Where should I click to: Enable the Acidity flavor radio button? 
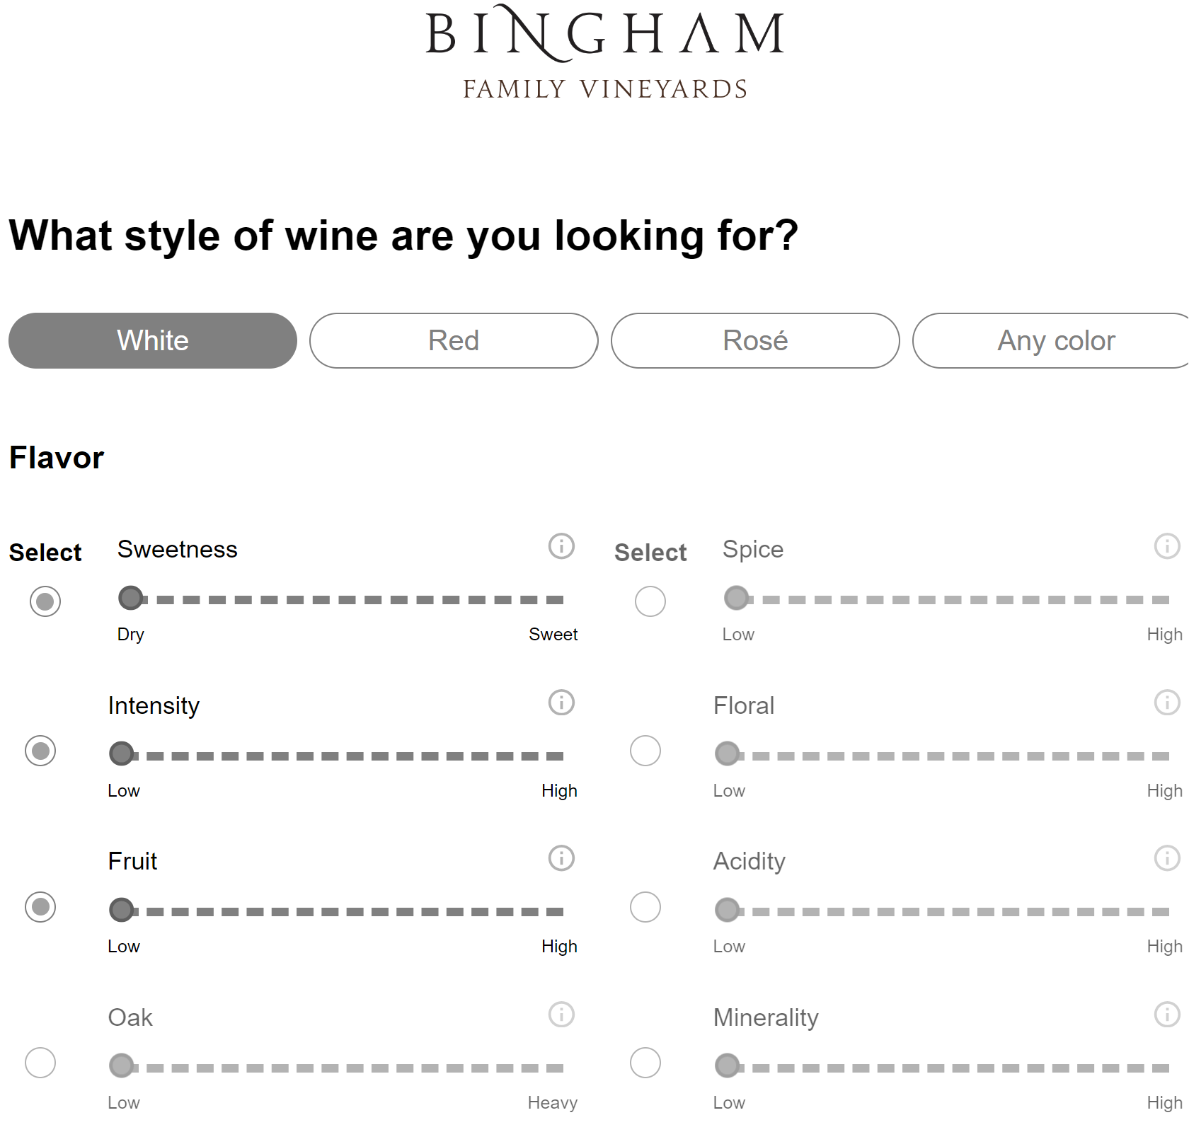pyautogui.click(x=645, y=907)
